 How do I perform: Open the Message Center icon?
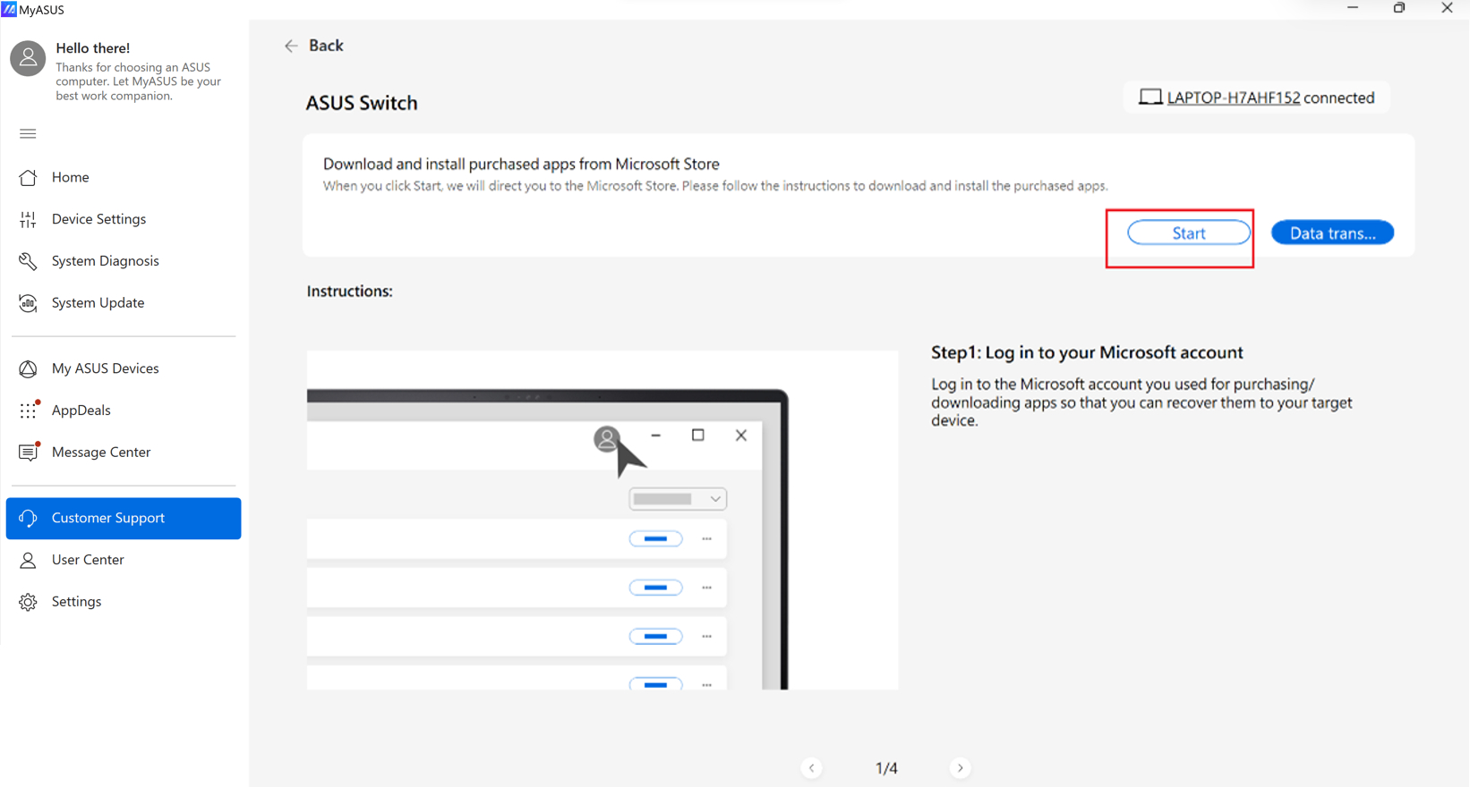[29, 453]
